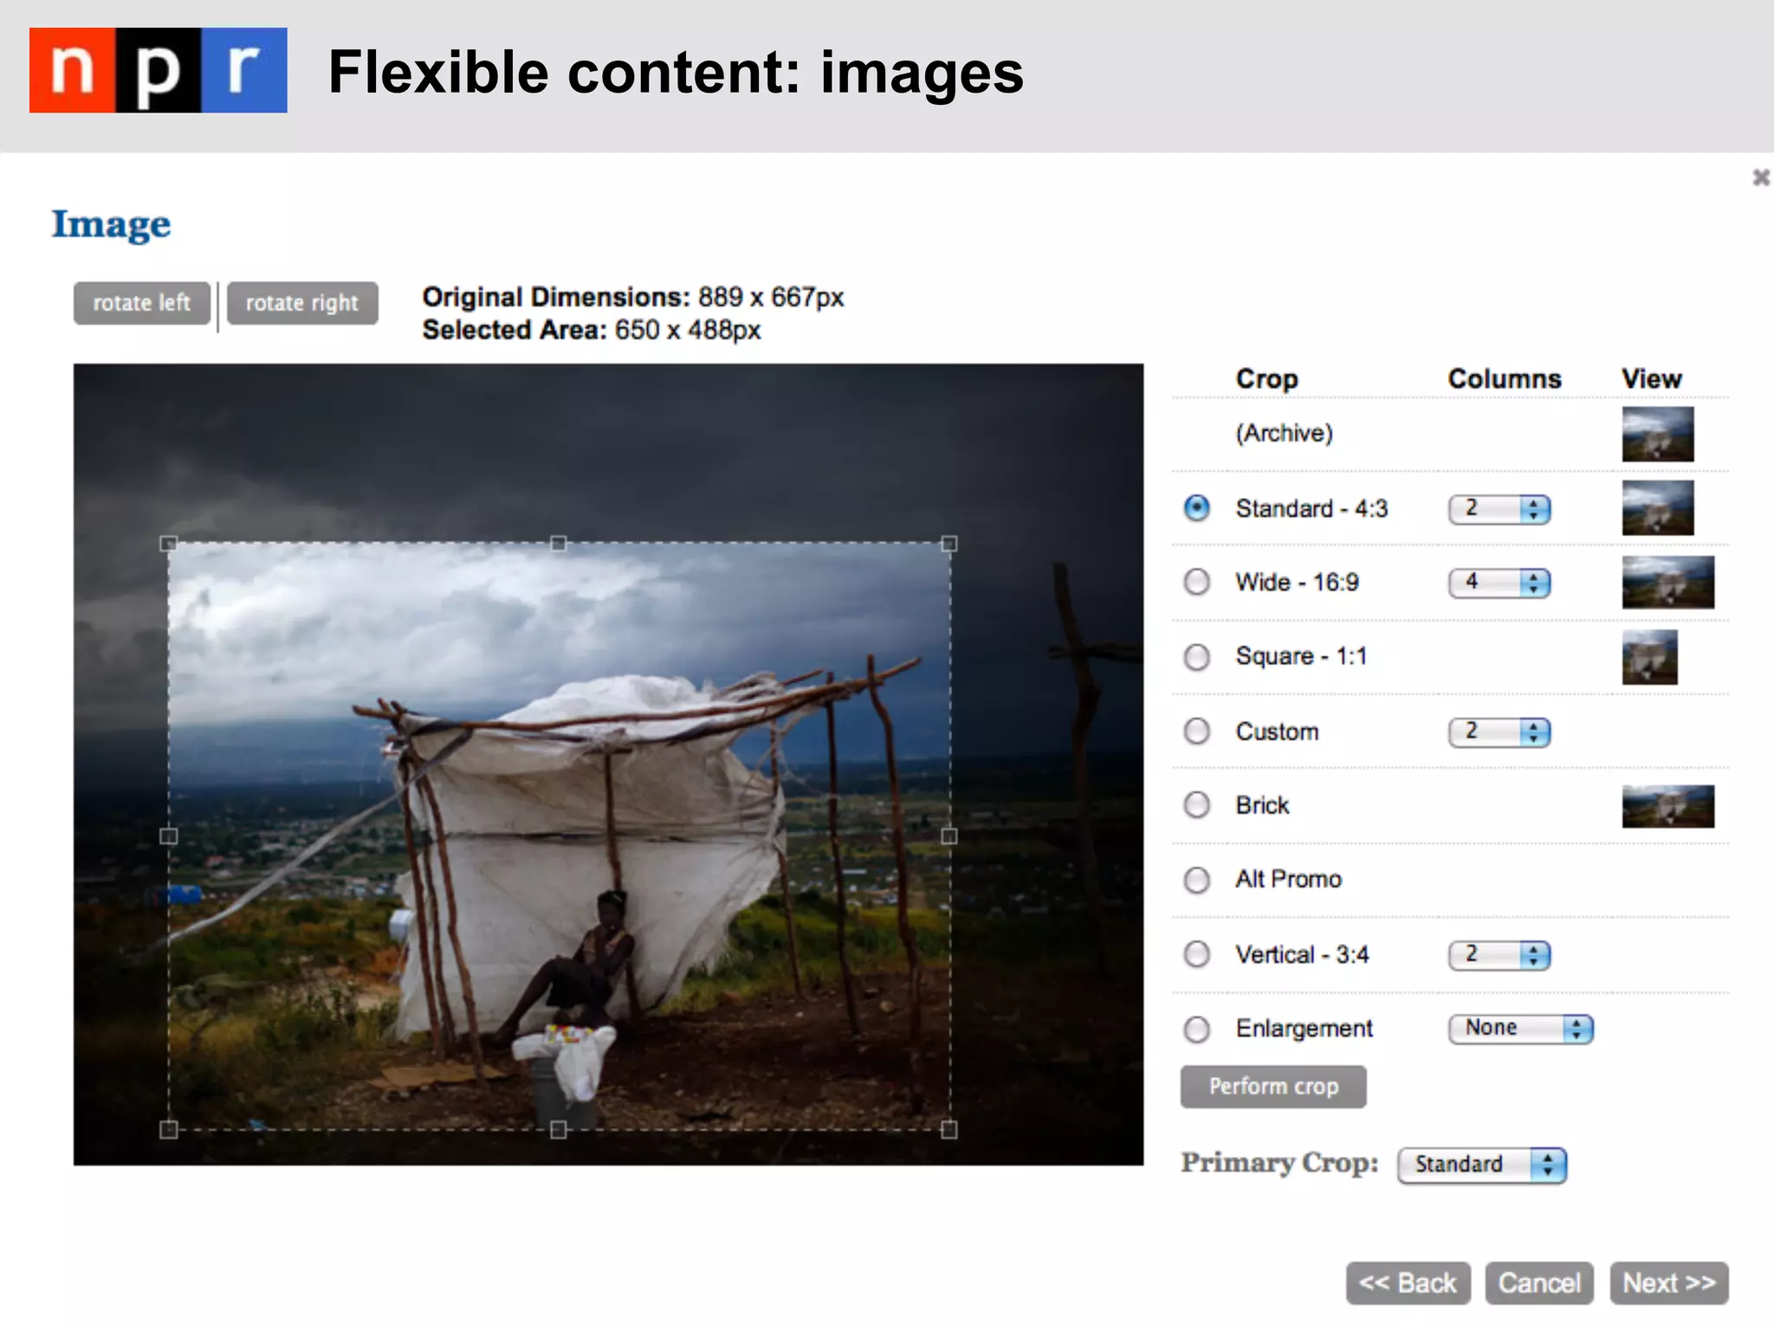Click the NPR logo

click(158, 70)
